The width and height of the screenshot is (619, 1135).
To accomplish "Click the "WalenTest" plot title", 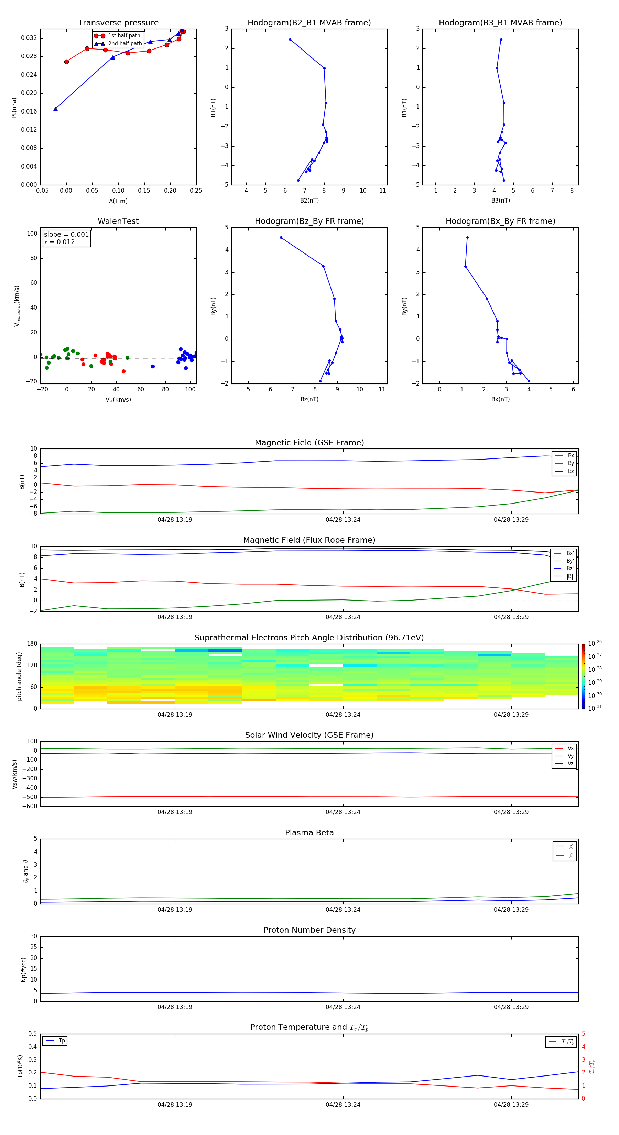I will pyautogui.click(x=118, y=221).
